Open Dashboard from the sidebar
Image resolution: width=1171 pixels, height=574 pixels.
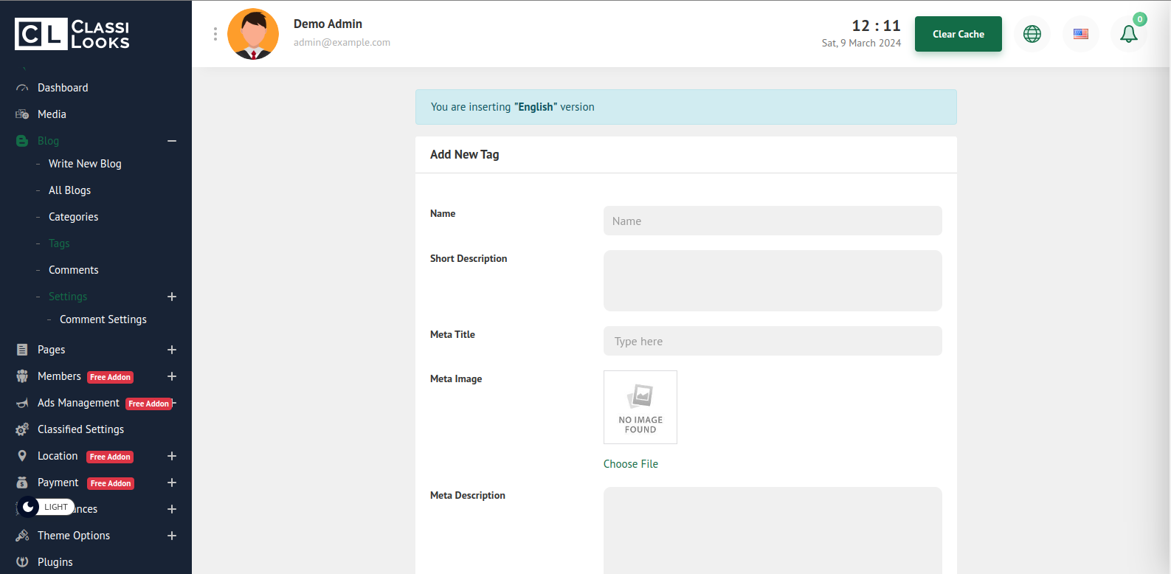point(63,88)
